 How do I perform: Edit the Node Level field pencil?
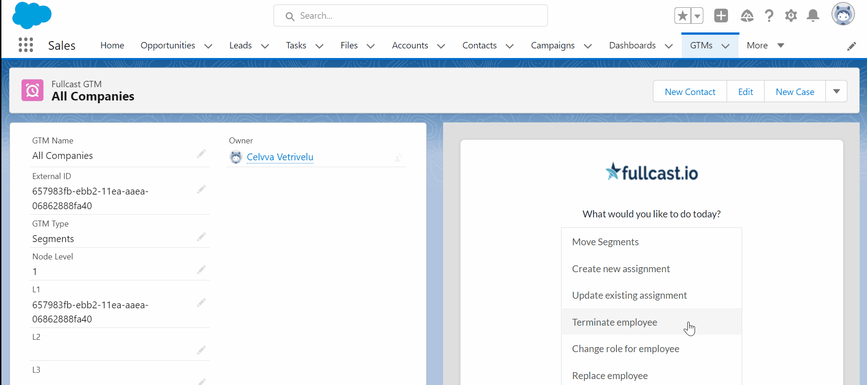click(201, 270)
